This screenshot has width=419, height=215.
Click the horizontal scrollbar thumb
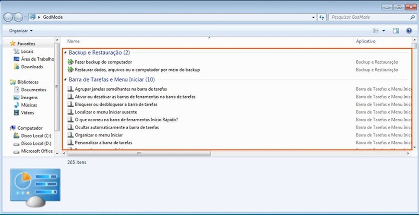(x=139, y=154)
